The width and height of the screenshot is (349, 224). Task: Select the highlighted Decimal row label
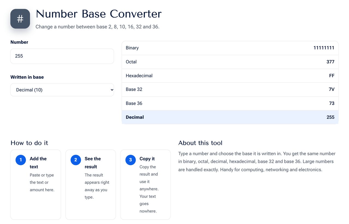point(135,117)
